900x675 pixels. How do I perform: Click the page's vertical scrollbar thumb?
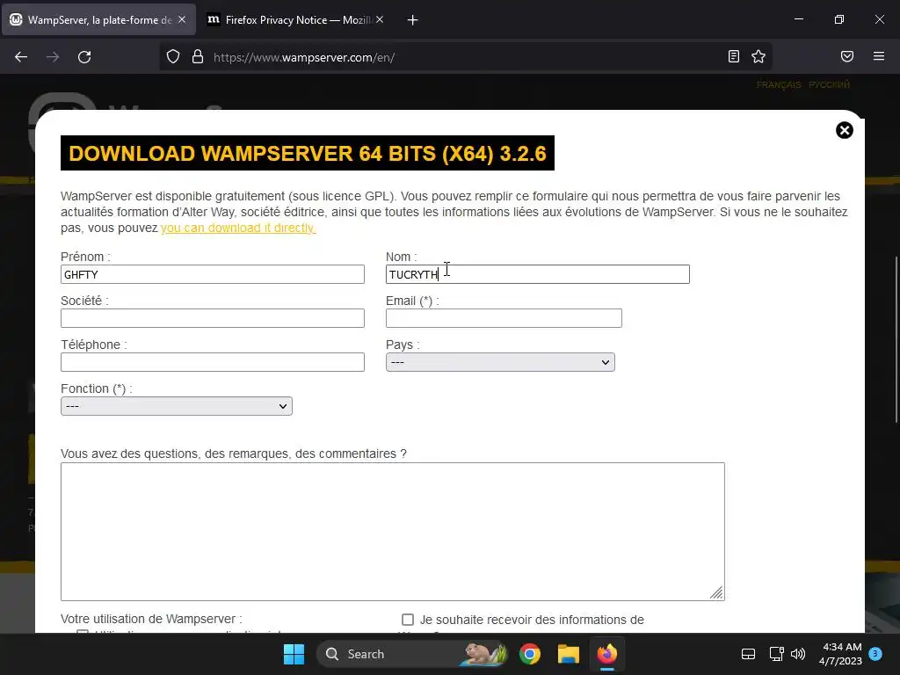896,338
